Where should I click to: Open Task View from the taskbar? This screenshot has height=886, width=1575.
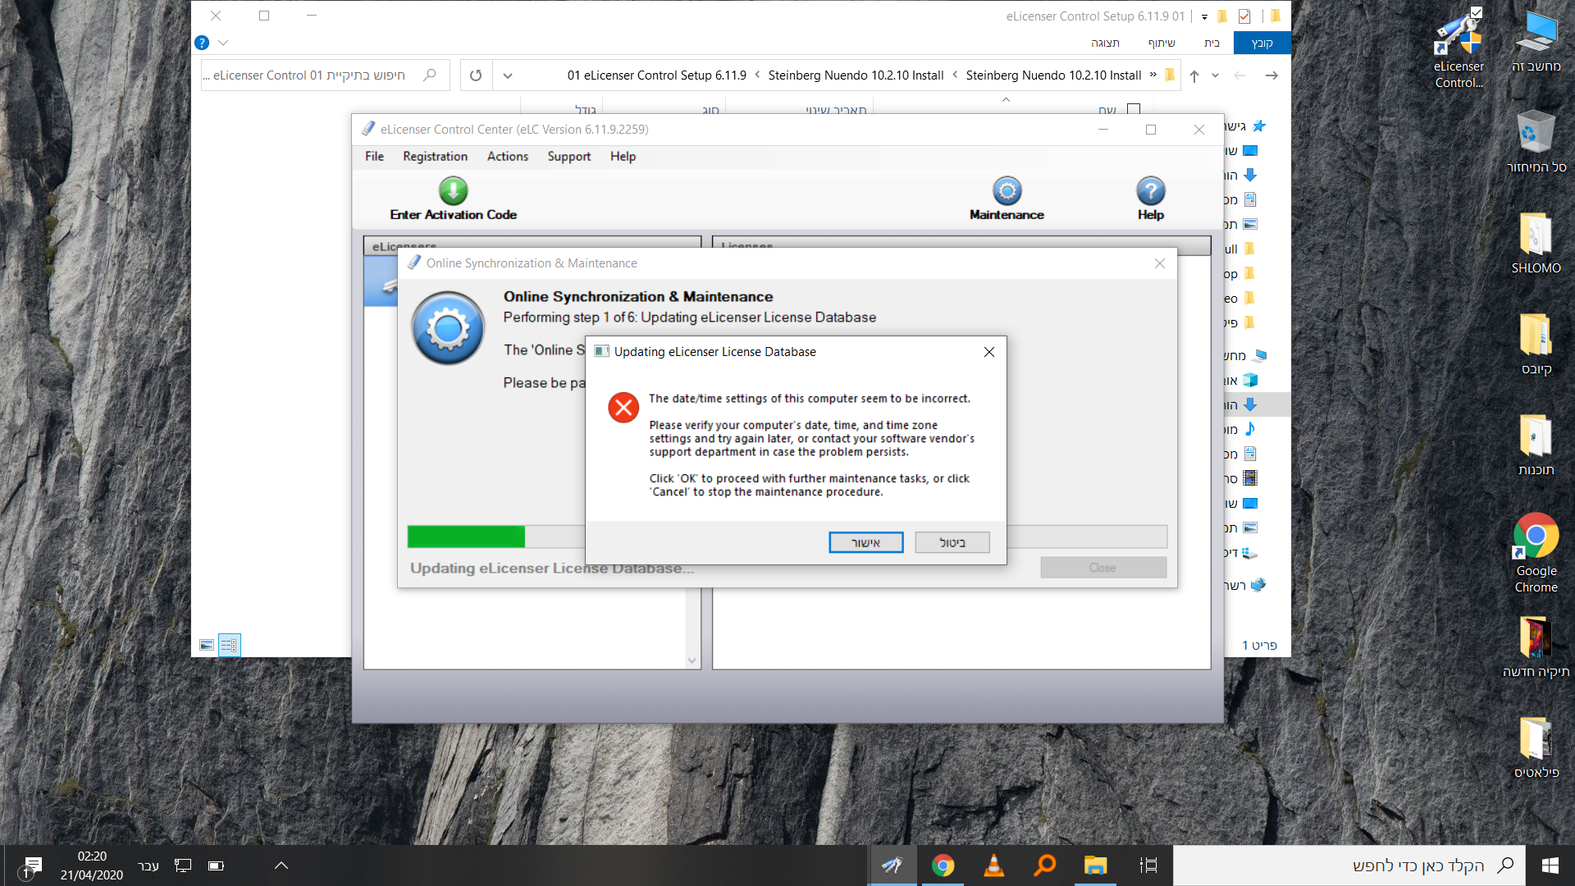coord(1148,865)
